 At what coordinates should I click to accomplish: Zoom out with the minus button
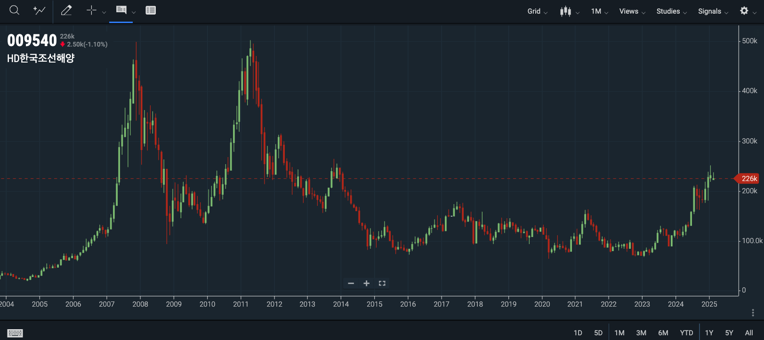pos(351,283)
